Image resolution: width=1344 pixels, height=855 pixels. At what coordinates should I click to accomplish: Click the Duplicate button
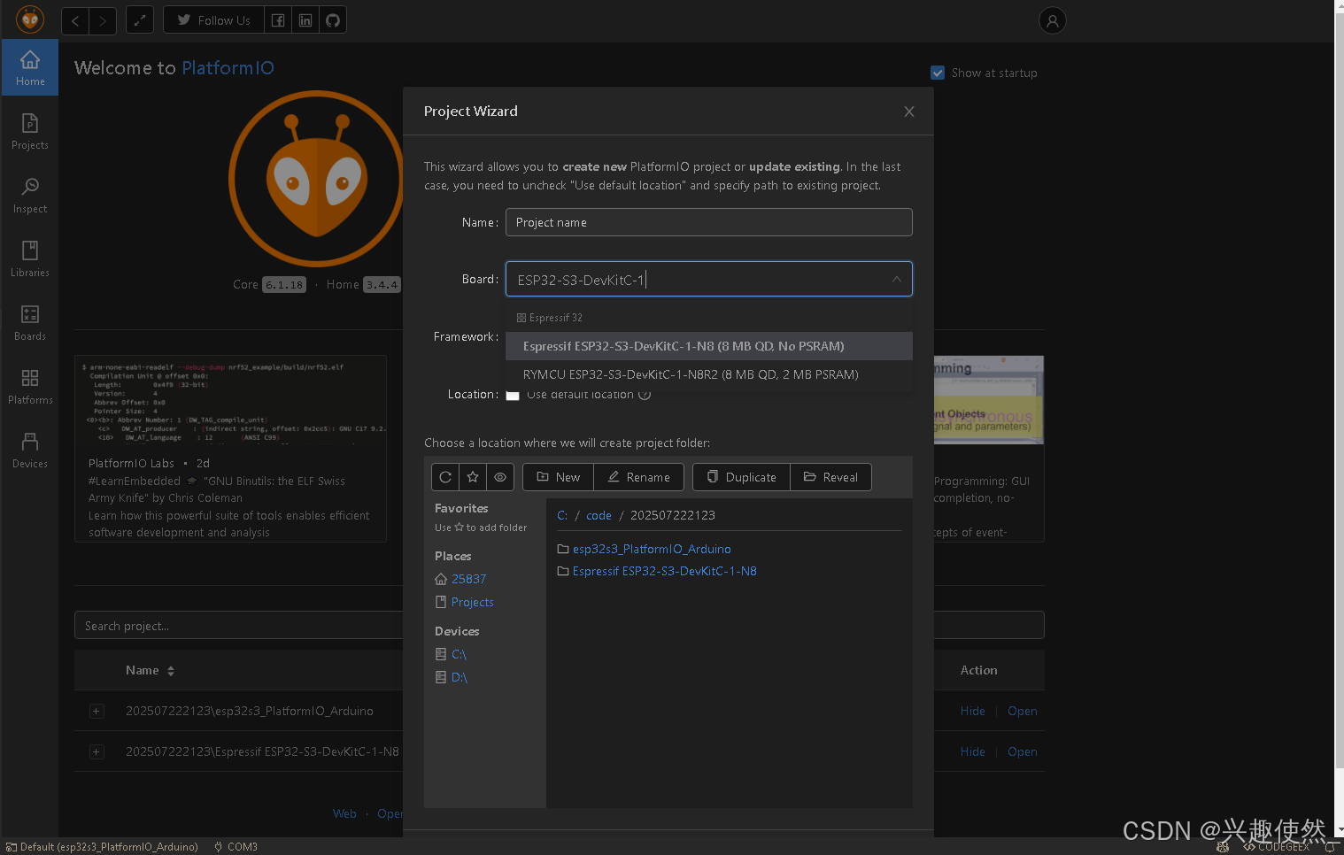pos(741,477)
